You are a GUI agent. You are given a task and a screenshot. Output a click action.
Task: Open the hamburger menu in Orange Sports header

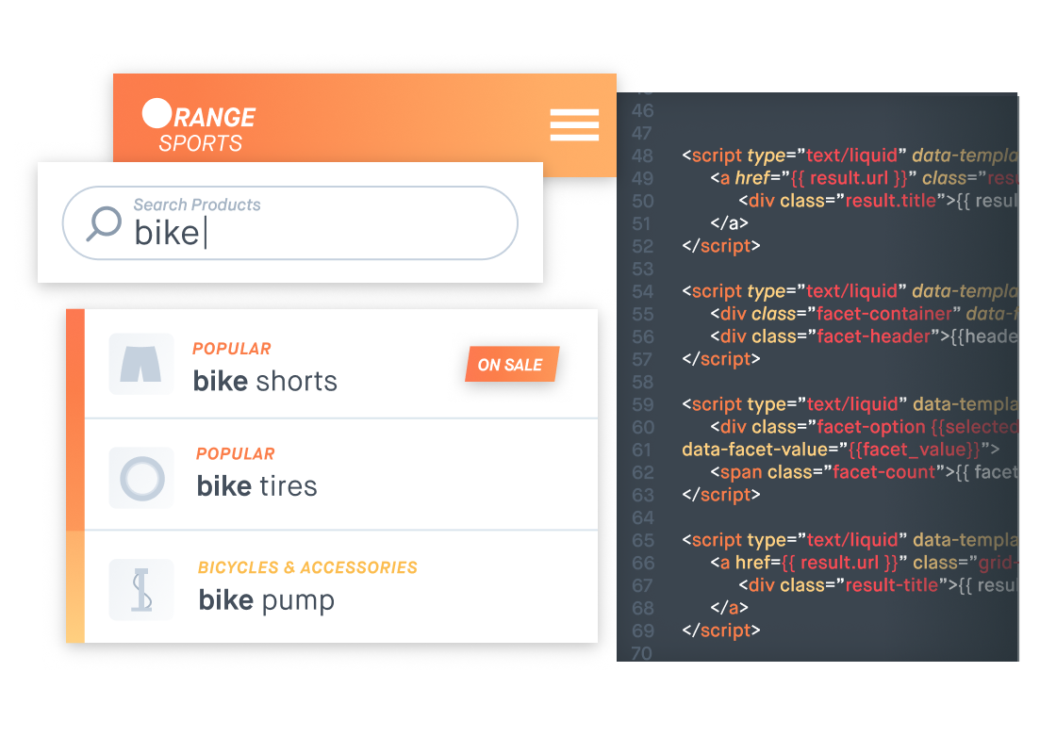pyautogui.click(x=574, y=125)
